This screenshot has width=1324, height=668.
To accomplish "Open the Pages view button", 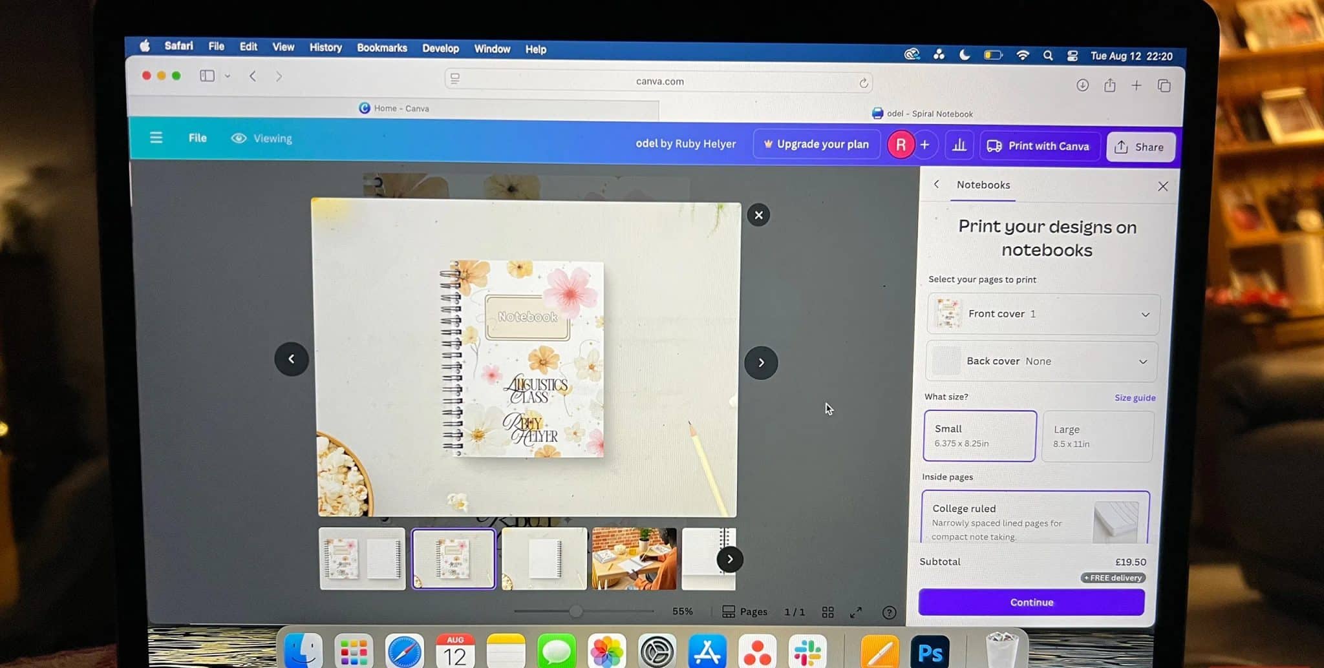I will pos(745,611).
